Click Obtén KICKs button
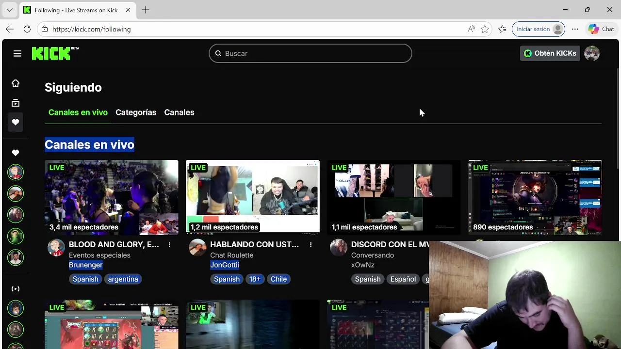This screenshot has width=621, height=349. click(550, 53)
